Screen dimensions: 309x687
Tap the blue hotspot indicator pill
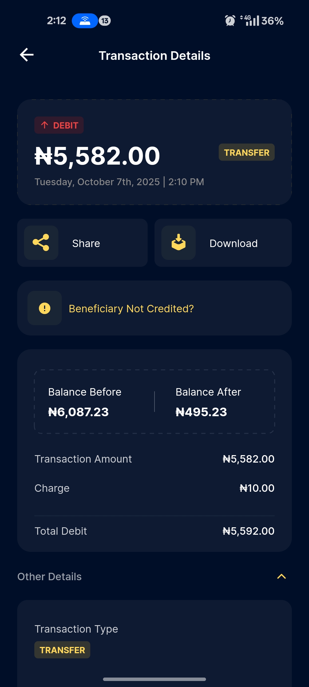click(85, 21)
